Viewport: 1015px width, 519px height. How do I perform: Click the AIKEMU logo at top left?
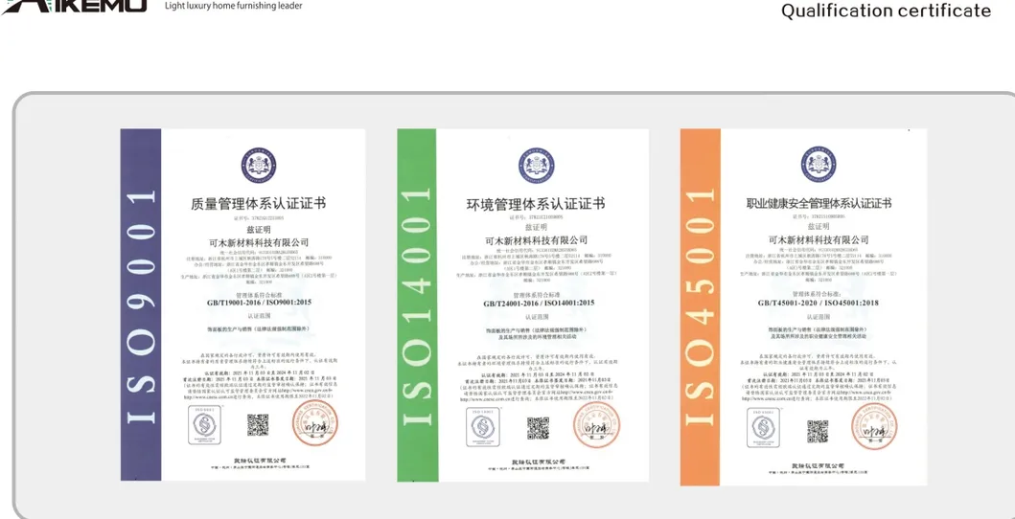point(74,6)
